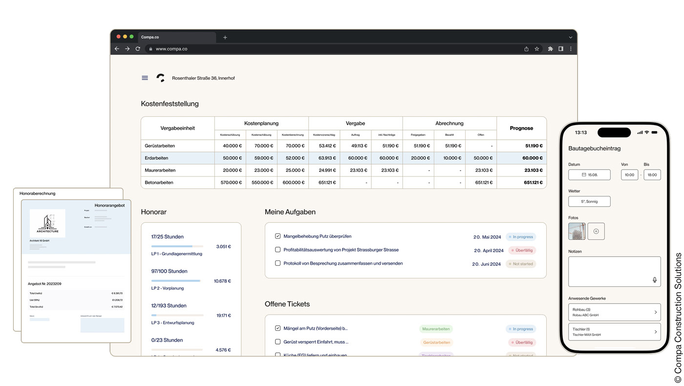Click LP 1 Grundlagenermittlung progress bar

click(177, 246)
